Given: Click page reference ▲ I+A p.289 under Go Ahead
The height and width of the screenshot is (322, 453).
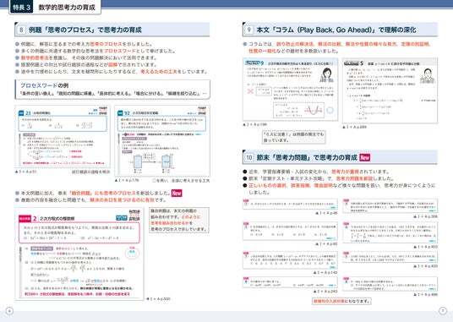Looking at the screenshot, I should point(354,127).
